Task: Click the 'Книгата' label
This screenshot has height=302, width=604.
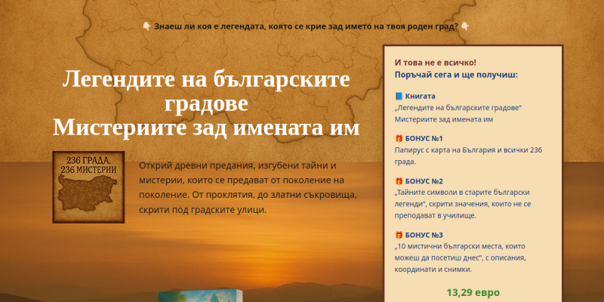Action: [421, 97]
